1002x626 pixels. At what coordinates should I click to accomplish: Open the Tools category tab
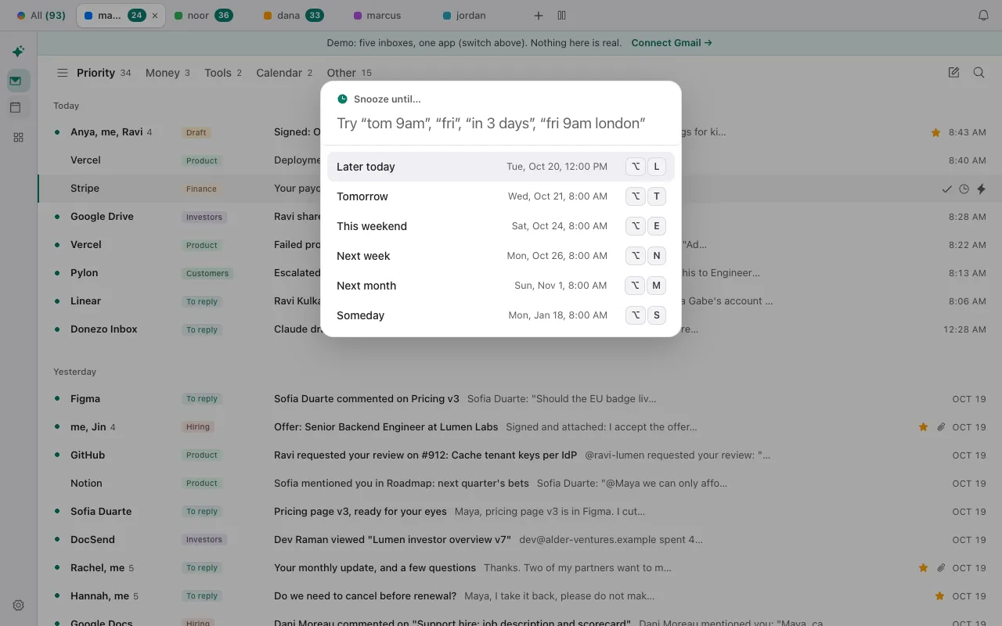(223, 73)
